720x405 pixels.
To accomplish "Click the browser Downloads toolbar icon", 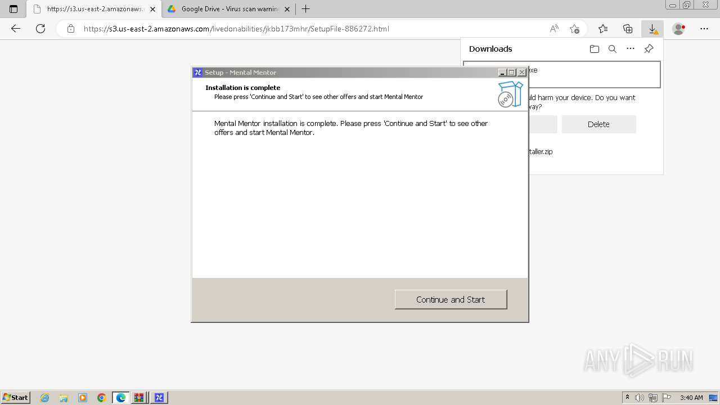I will pyautogui.click(x=652, y=29).
